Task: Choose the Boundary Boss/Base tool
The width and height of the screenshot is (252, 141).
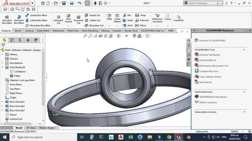Action: (38, 25)
